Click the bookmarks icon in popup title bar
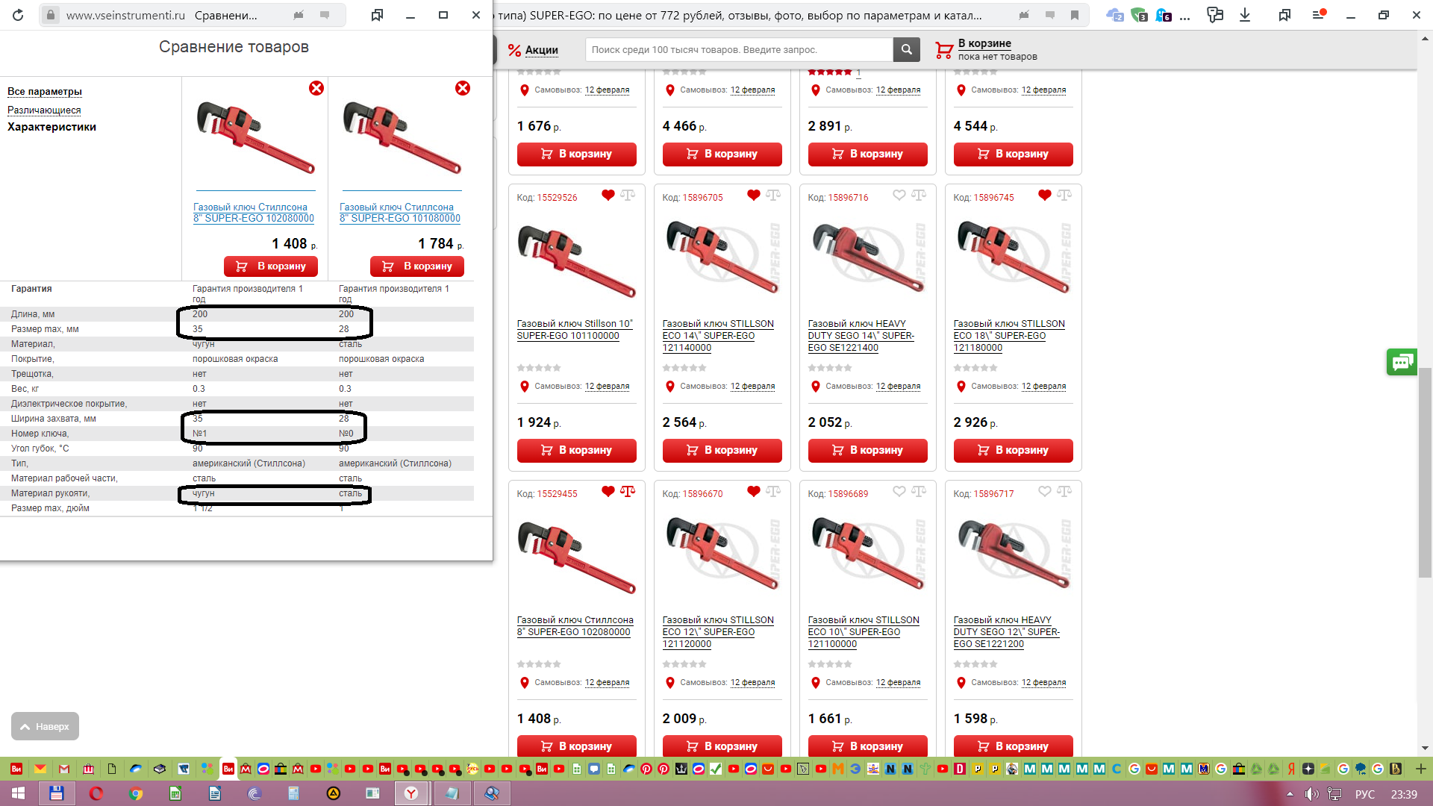1433x806 pixels. 377,15
